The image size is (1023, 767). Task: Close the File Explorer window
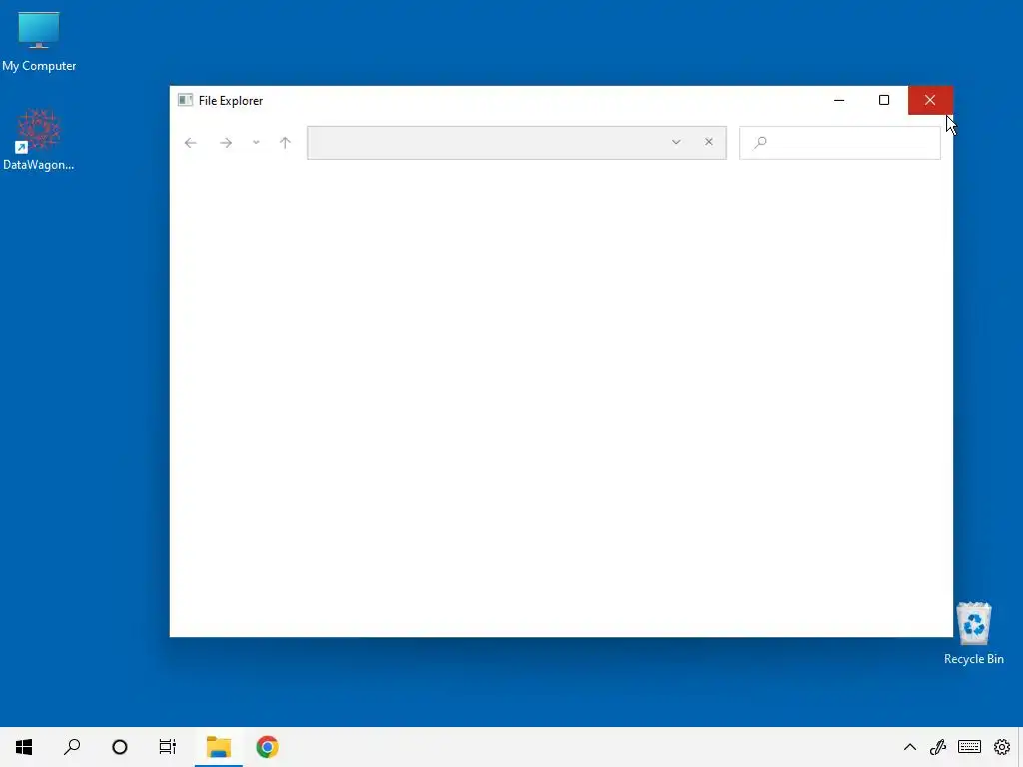pos(930,100)
